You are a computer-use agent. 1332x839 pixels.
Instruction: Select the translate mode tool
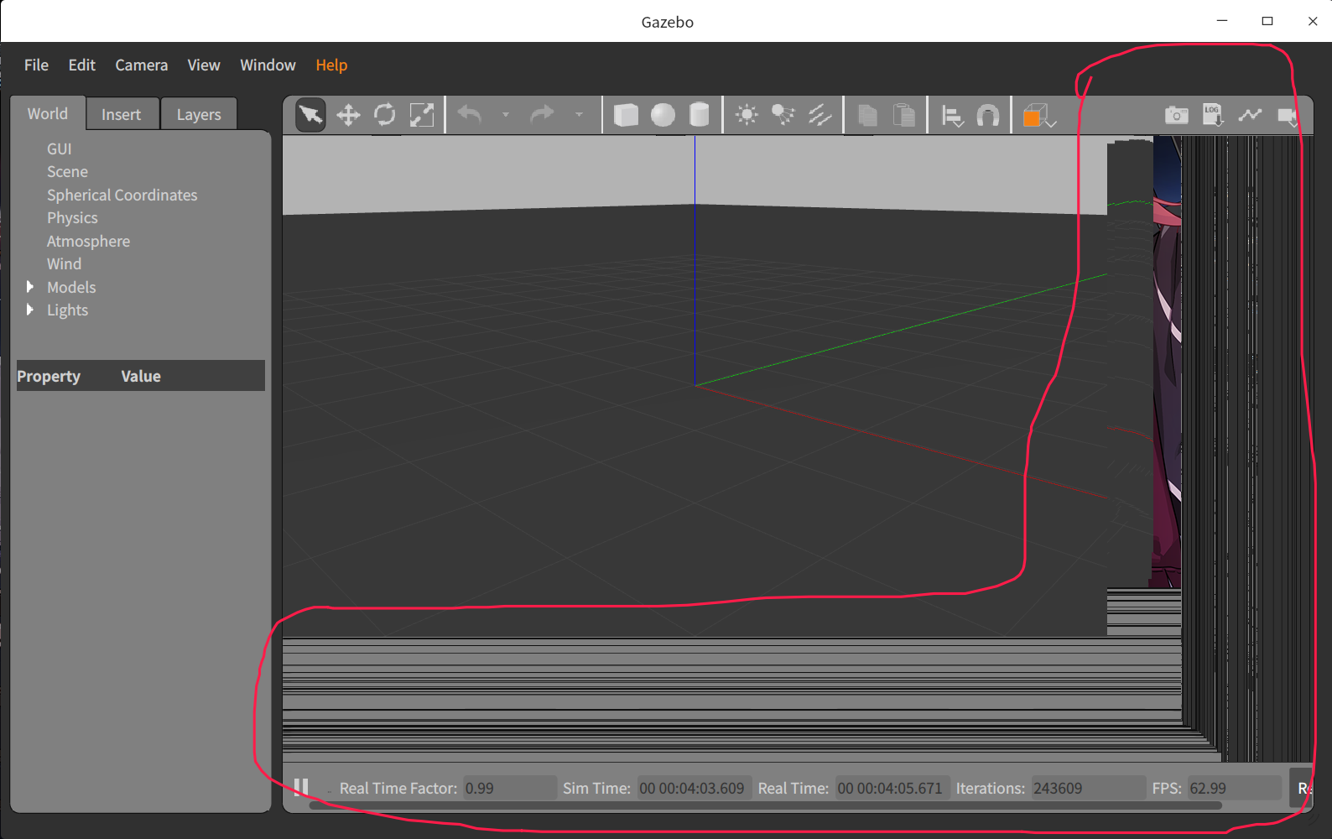[348, 115]
